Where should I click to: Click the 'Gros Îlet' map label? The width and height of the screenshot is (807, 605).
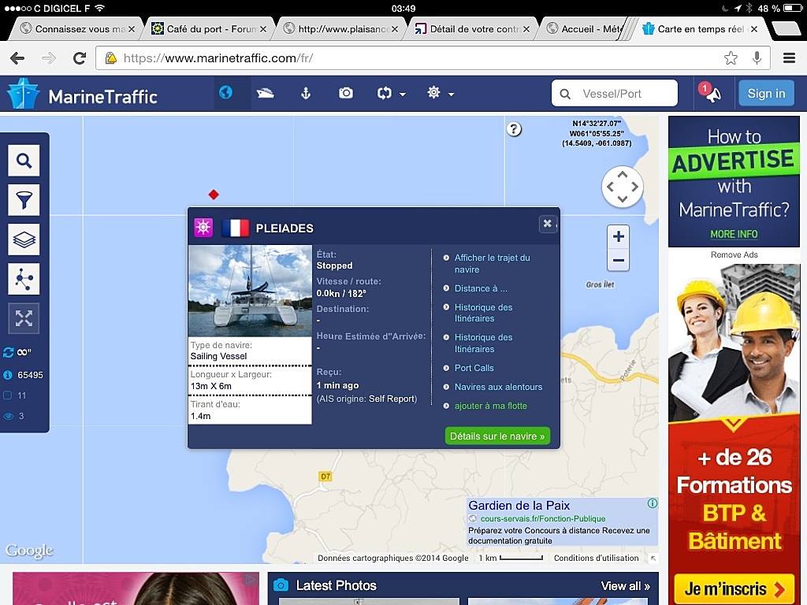tap(600, 284)
